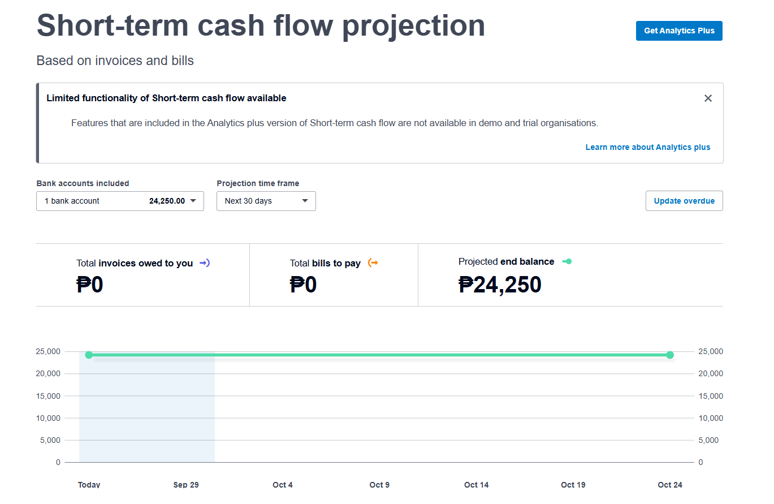Click the bills to pay arrow icon

[373, 262]
